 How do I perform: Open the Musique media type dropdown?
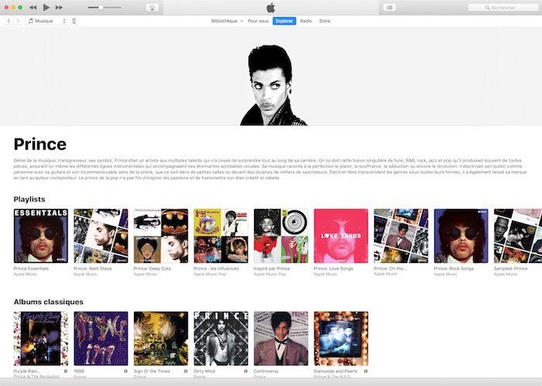click(x=47, y=21)
